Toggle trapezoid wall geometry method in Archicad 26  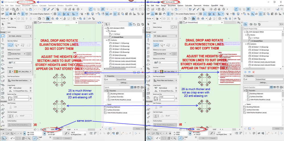pos(167,45)
